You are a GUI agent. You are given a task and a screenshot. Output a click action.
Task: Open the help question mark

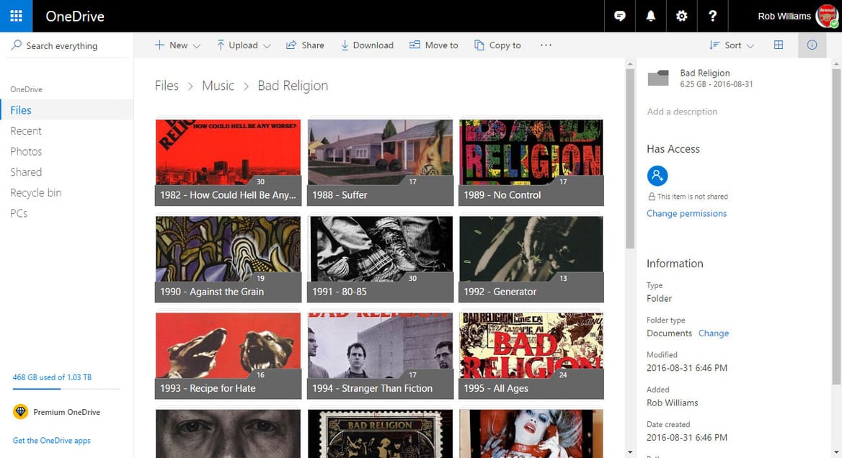pyautogui.click(x=712, y=16)
